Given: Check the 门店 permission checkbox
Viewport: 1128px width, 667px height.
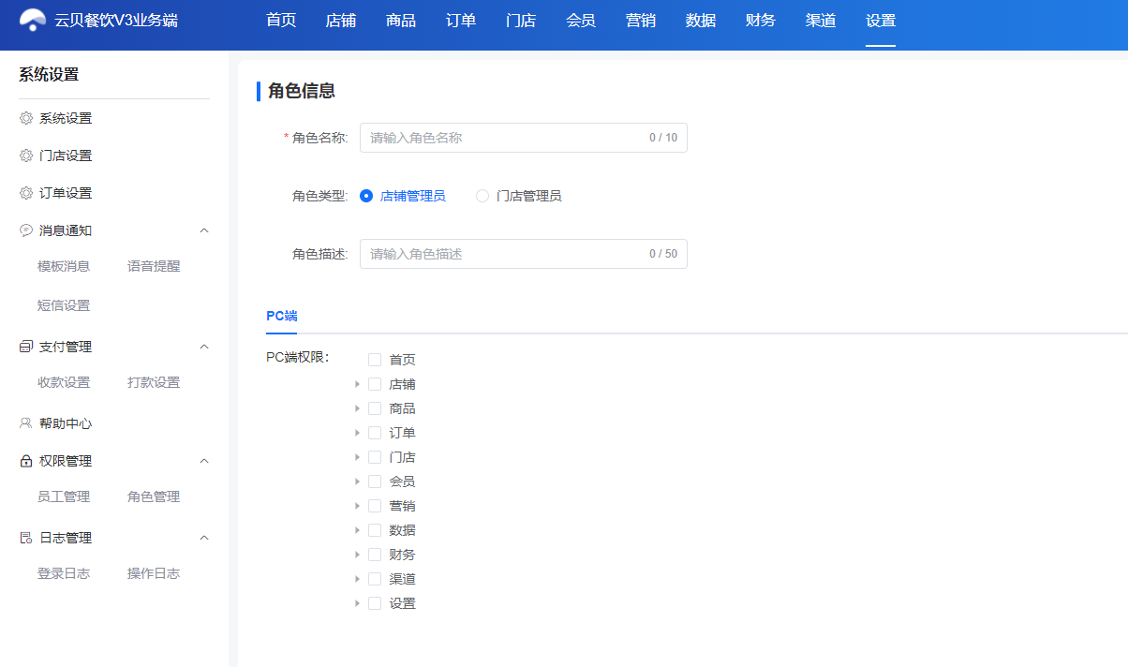Looking at the screenshot, I should pyautogui.click(x=375, y=457).
